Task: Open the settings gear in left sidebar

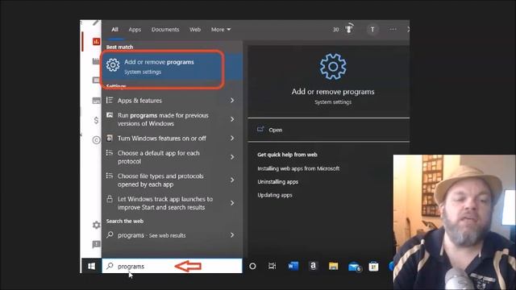Action: 96,225
